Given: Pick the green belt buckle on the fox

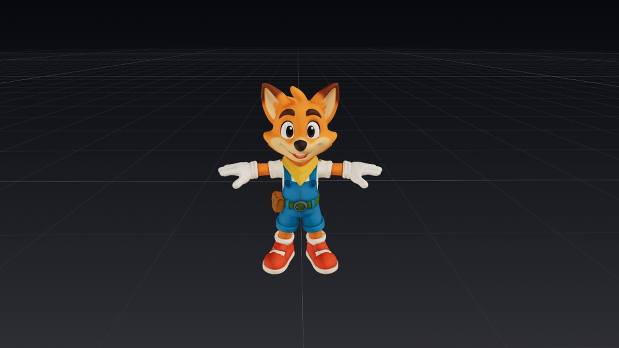Looking at the screenshot, I should click(x=300, y=205).
